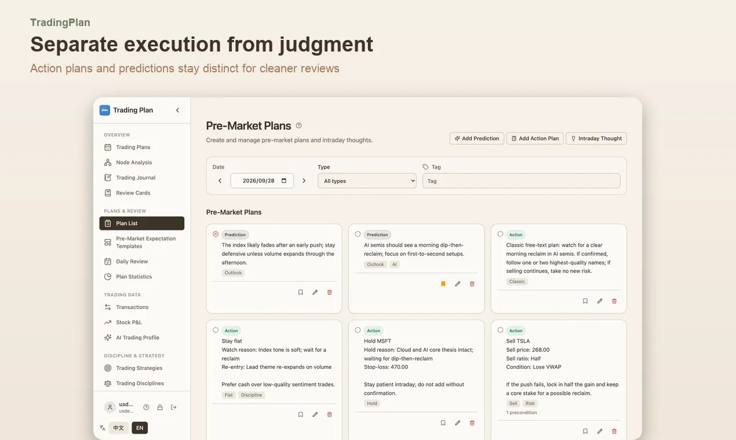Bookmark the Classic free-text plan card
The height and width of the screenshot is (440, 736).
tap(585, 301)
